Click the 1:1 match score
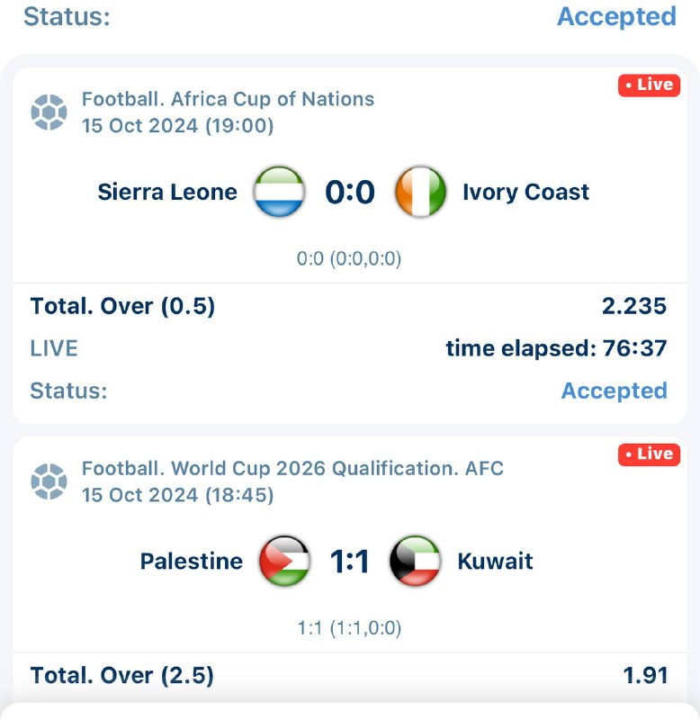Image resolution: width=700 pixels, height=720 pixels. click(350, 562)
